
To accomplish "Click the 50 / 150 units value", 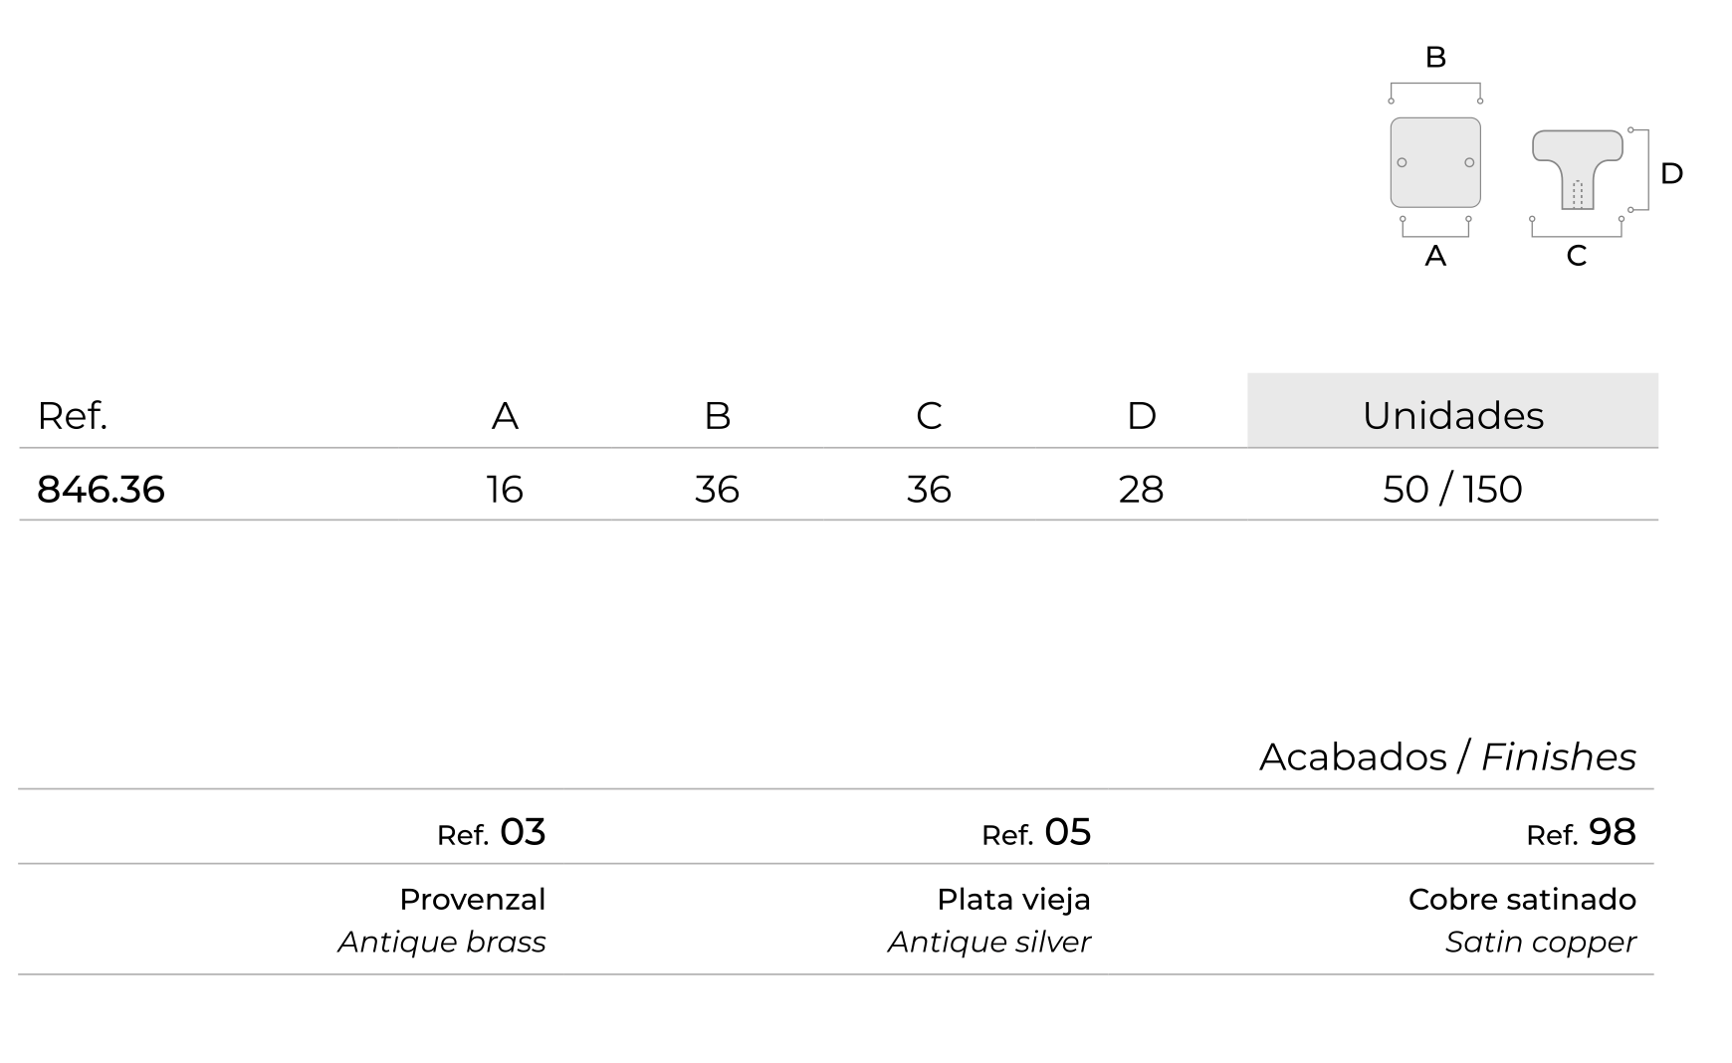I will pos(1452,489).
